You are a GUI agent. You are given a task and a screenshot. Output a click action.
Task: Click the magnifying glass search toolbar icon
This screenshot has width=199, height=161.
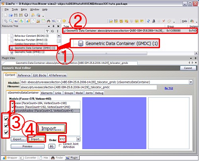click(x=11, y=21)
